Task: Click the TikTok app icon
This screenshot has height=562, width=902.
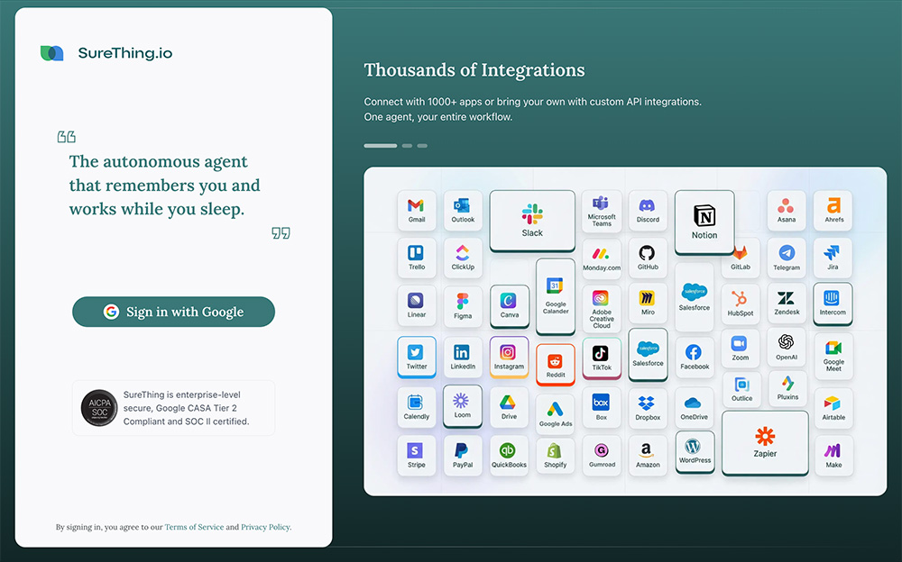Action: (x=602, y=358)
